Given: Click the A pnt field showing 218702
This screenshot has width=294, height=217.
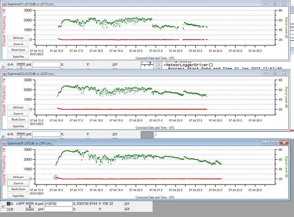Looking at the screenshot, I should pyautogui.click(x=58, y=204).
